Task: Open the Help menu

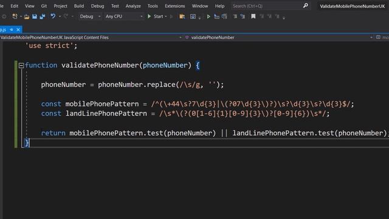Action: (x=219, y=6)
